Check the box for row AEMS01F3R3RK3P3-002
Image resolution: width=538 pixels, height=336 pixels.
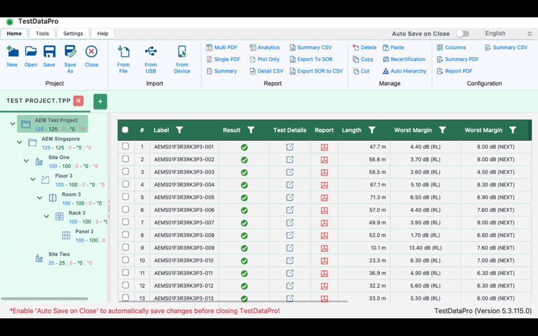(126, 159)
